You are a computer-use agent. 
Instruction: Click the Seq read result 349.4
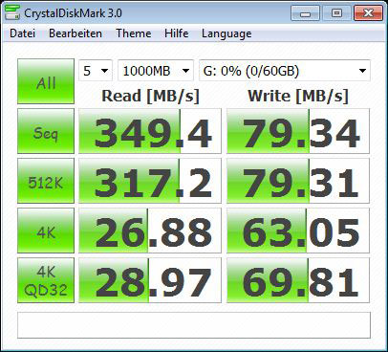click(150, 131)
